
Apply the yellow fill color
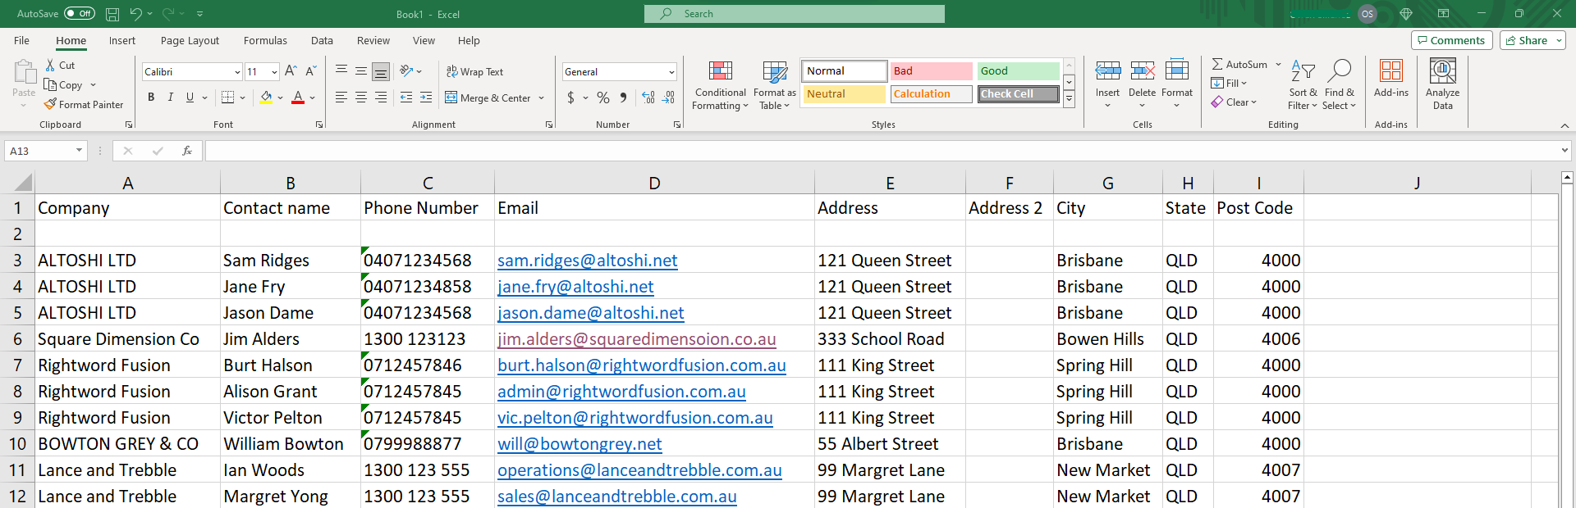pyautogui.click(x=266, y=98)
